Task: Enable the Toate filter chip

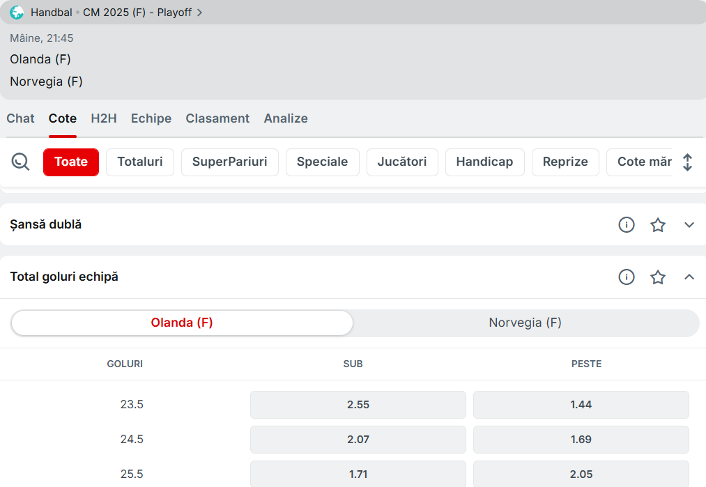Action: 71,162
